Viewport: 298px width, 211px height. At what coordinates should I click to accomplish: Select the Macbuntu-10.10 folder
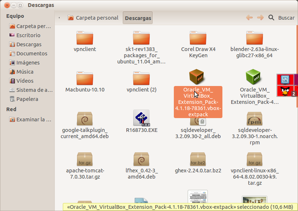(x=85, y=78)
